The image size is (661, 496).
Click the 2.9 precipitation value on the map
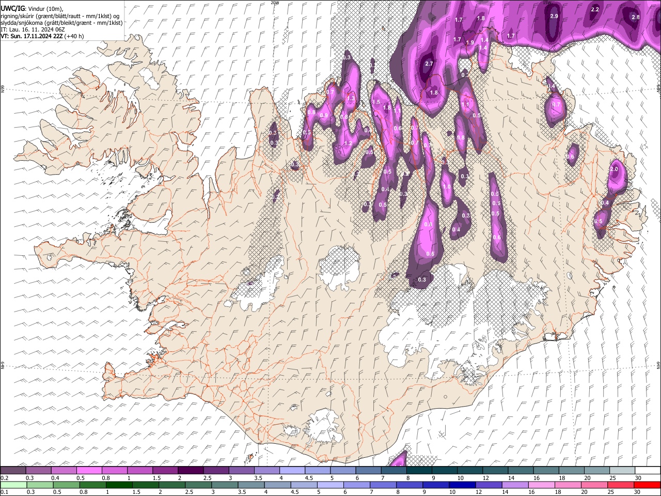[554, 17]
